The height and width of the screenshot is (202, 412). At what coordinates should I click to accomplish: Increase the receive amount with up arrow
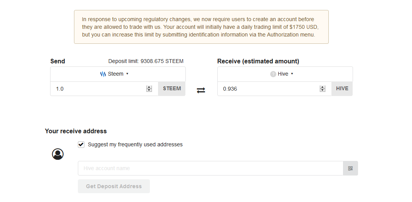323,87
